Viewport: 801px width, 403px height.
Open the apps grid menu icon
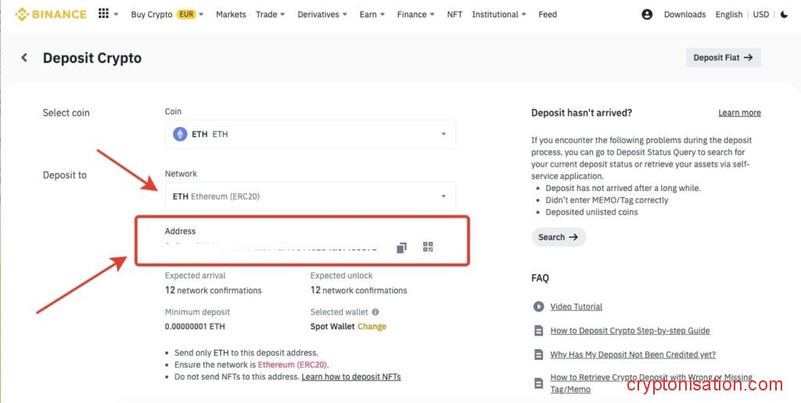[104, 14]
